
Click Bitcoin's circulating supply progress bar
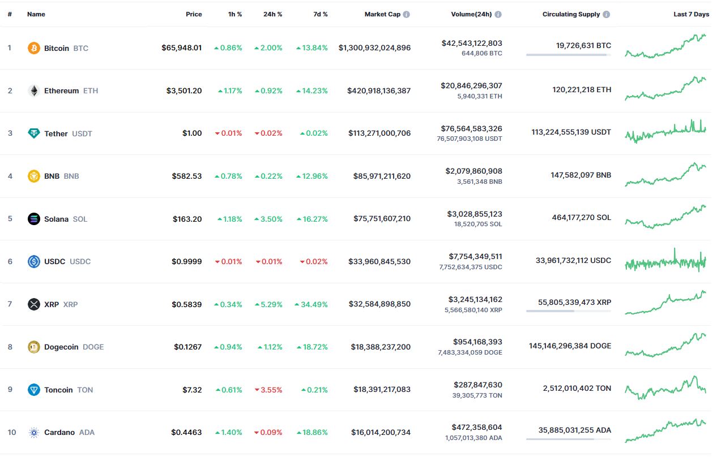click(x=569, y=55)
